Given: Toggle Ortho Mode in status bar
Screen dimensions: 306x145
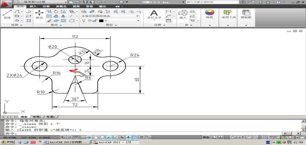Looking at the screenshot, I should point(83,137).
